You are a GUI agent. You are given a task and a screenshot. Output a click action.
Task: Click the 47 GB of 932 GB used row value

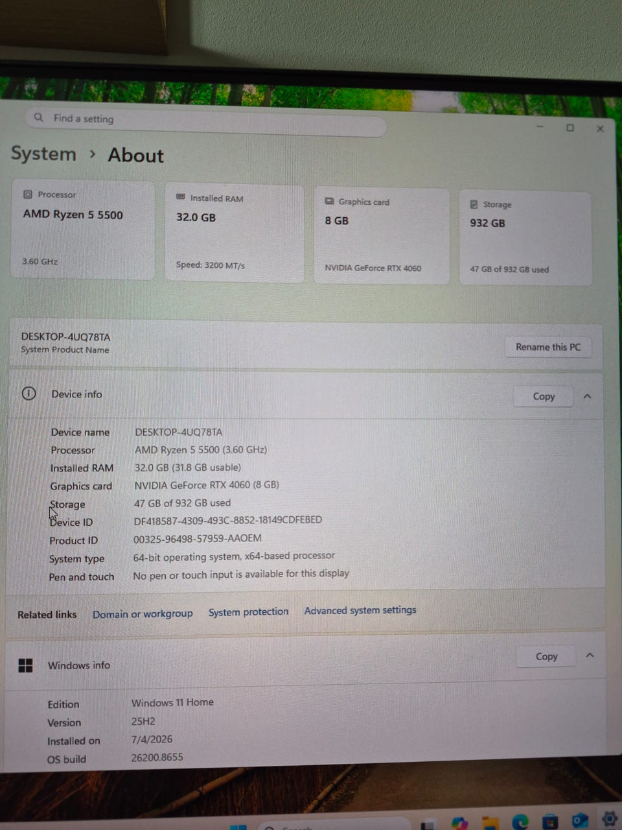(x=182, y=503)
